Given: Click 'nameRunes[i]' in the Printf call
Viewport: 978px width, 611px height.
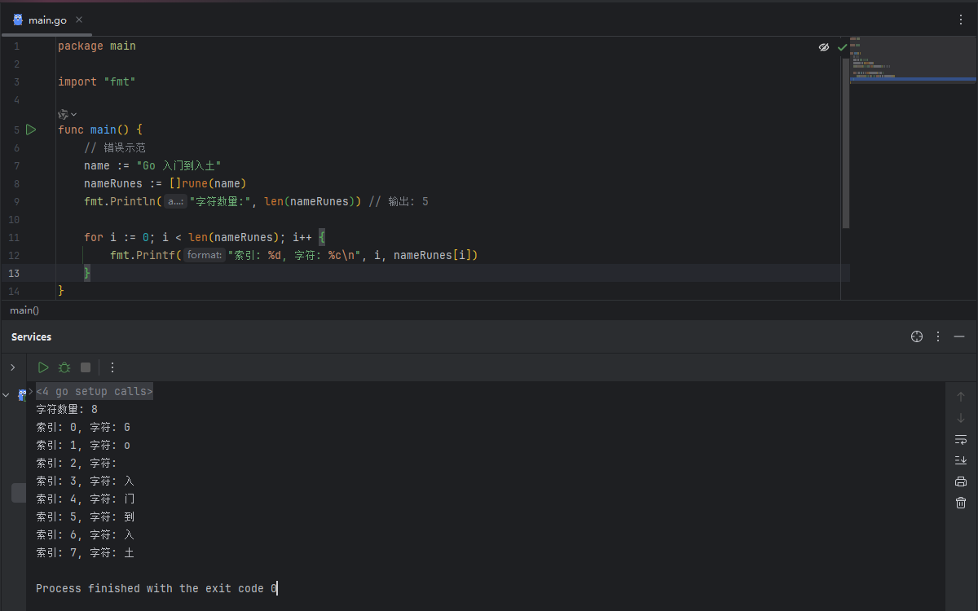Looking at the screenshot, I should pos(432,255).
